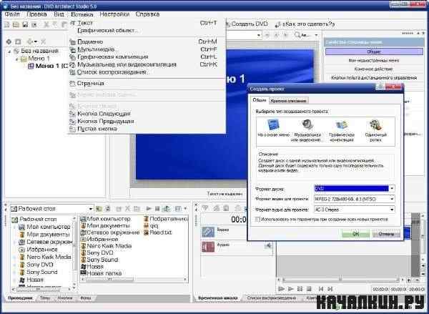
Task: Open the Справка menu
Action: 147,14
